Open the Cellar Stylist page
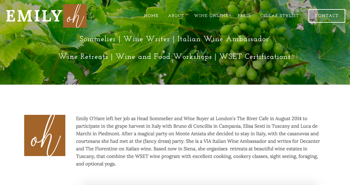Screen dimensions: 350x185 pyautogui.click(x=279, y=16)
